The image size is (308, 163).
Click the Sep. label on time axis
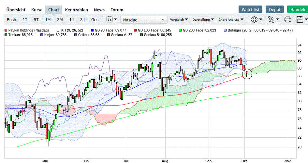[209, 161]
